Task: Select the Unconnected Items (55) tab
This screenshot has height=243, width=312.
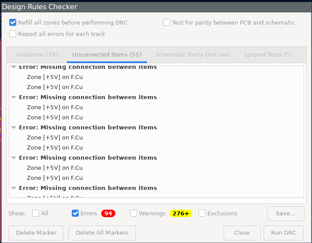Action: coord(106,55)
